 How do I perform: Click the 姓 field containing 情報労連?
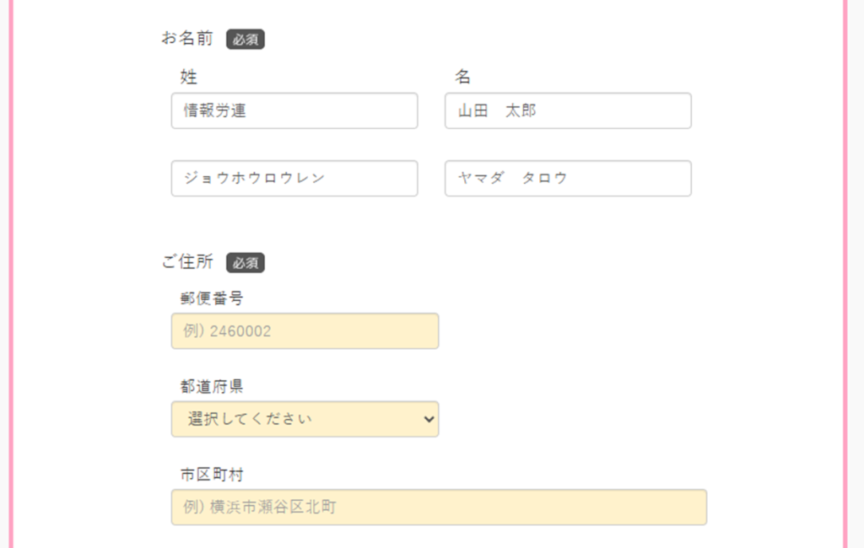(294, 110)
